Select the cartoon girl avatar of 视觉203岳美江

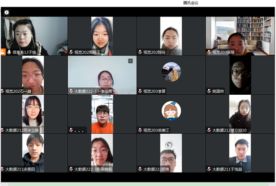tap(171, 111)
